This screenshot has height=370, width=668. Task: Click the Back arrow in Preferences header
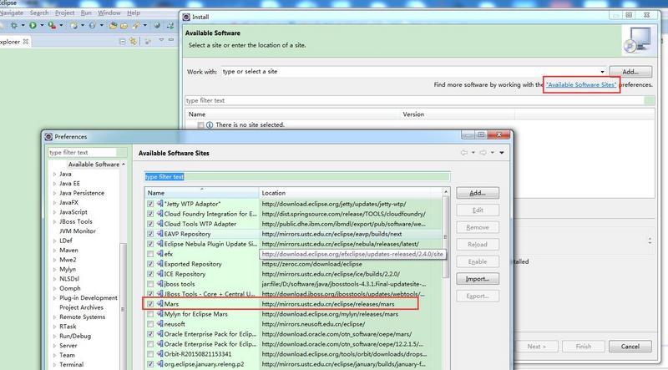coord(464,152)
